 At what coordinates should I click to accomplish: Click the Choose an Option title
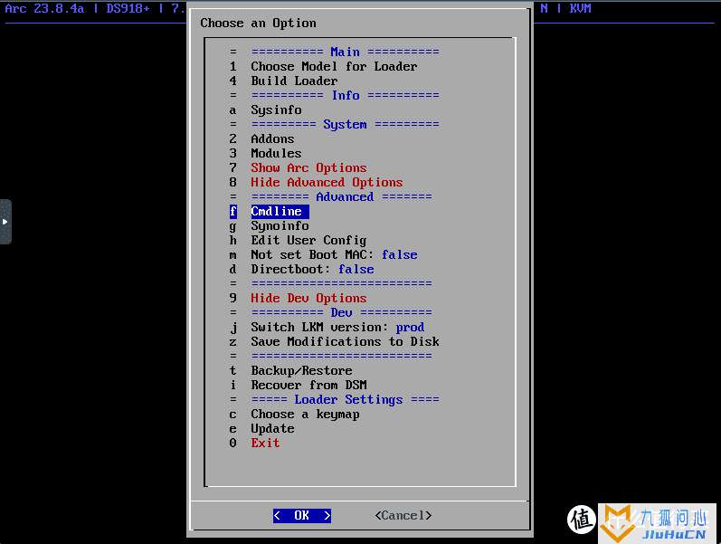point(258,23)
